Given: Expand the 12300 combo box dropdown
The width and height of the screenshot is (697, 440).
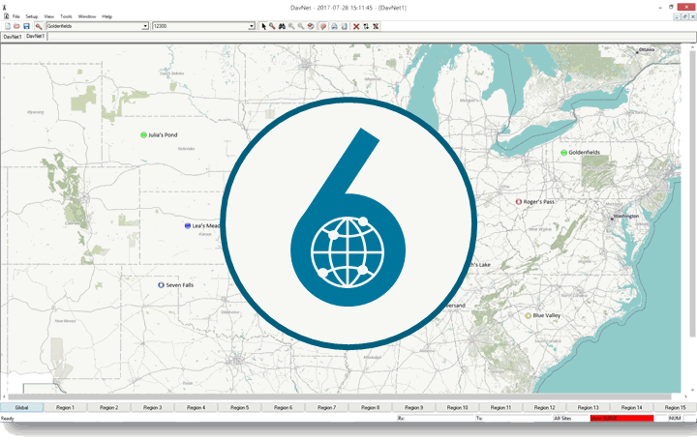Looking at the screenshot, I should point(251,26).
